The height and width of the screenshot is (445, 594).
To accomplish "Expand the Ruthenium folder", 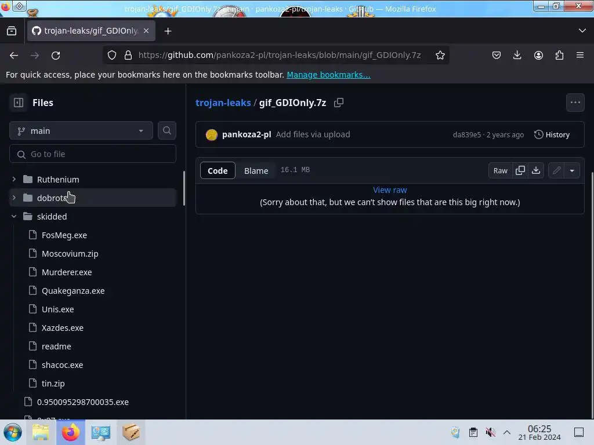I will [14, 179].
